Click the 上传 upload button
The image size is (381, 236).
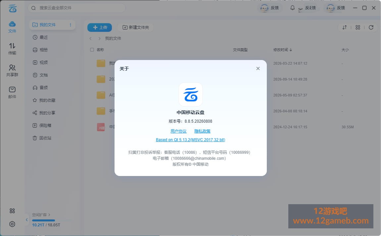100,28
